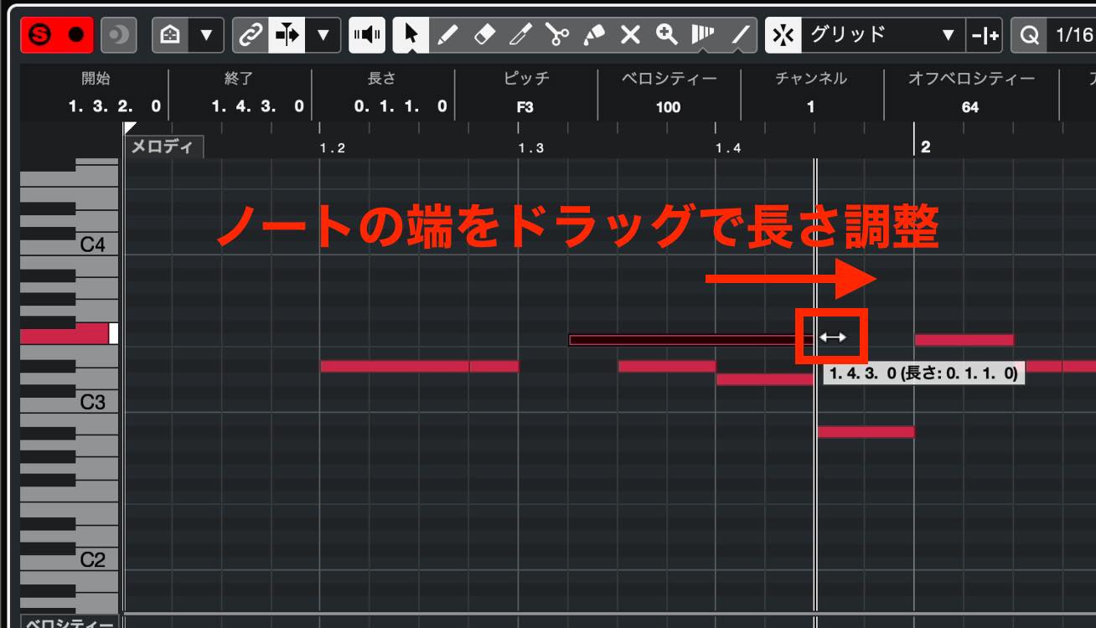Select the Draw pencil tool
The image size is (1096, 628).
[448, 35]
